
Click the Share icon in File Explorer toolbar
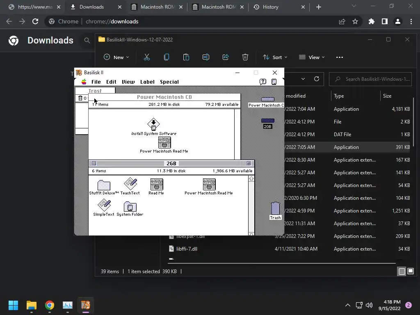226,57
